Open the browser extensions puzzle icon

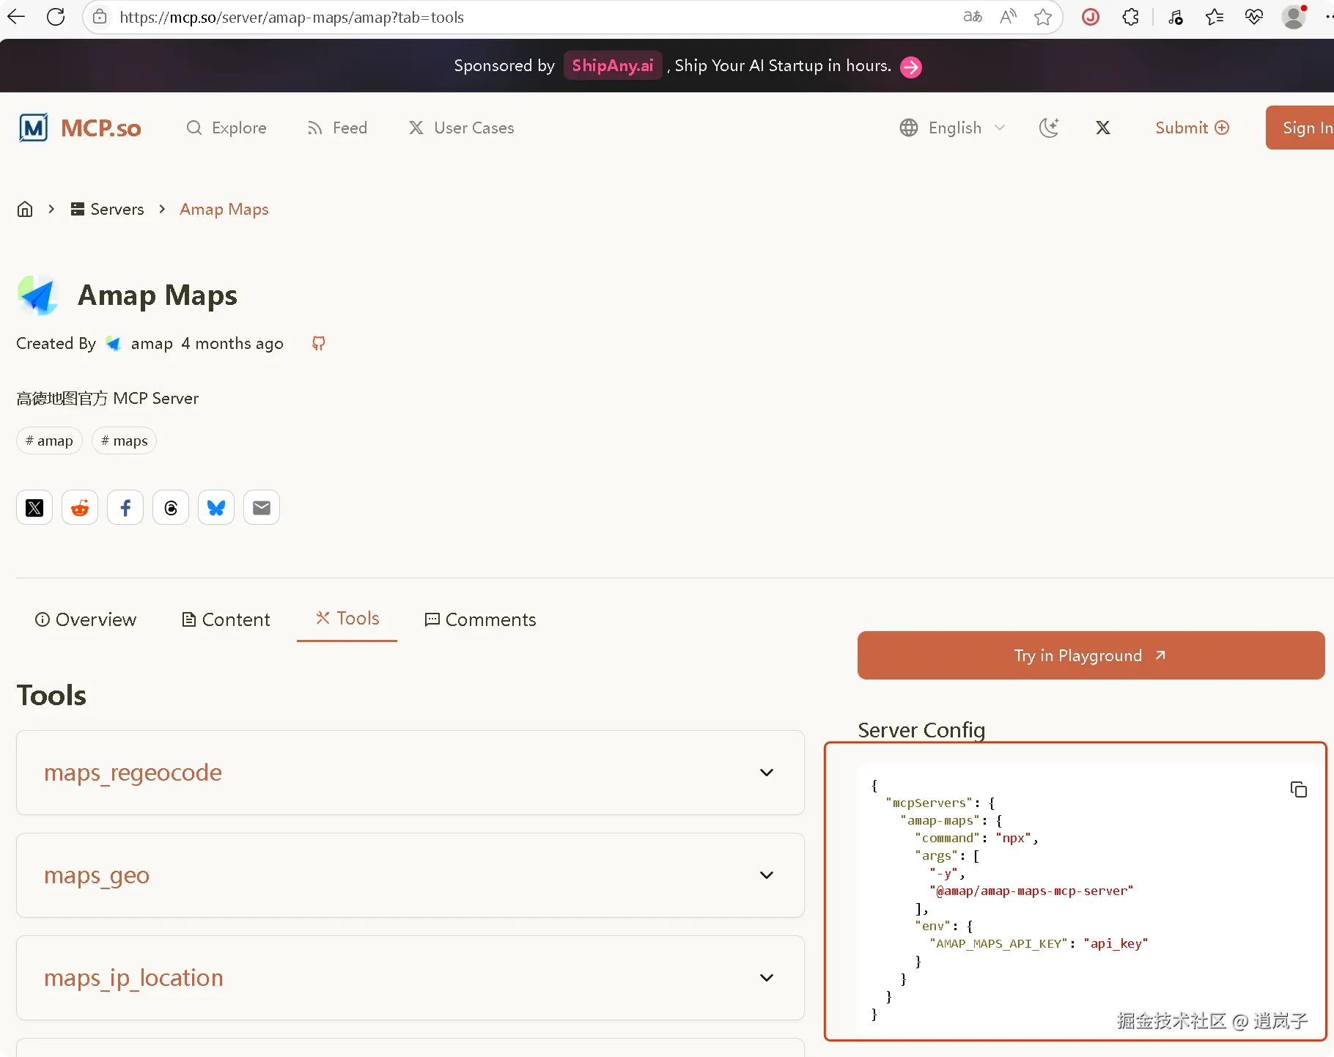1130,16
